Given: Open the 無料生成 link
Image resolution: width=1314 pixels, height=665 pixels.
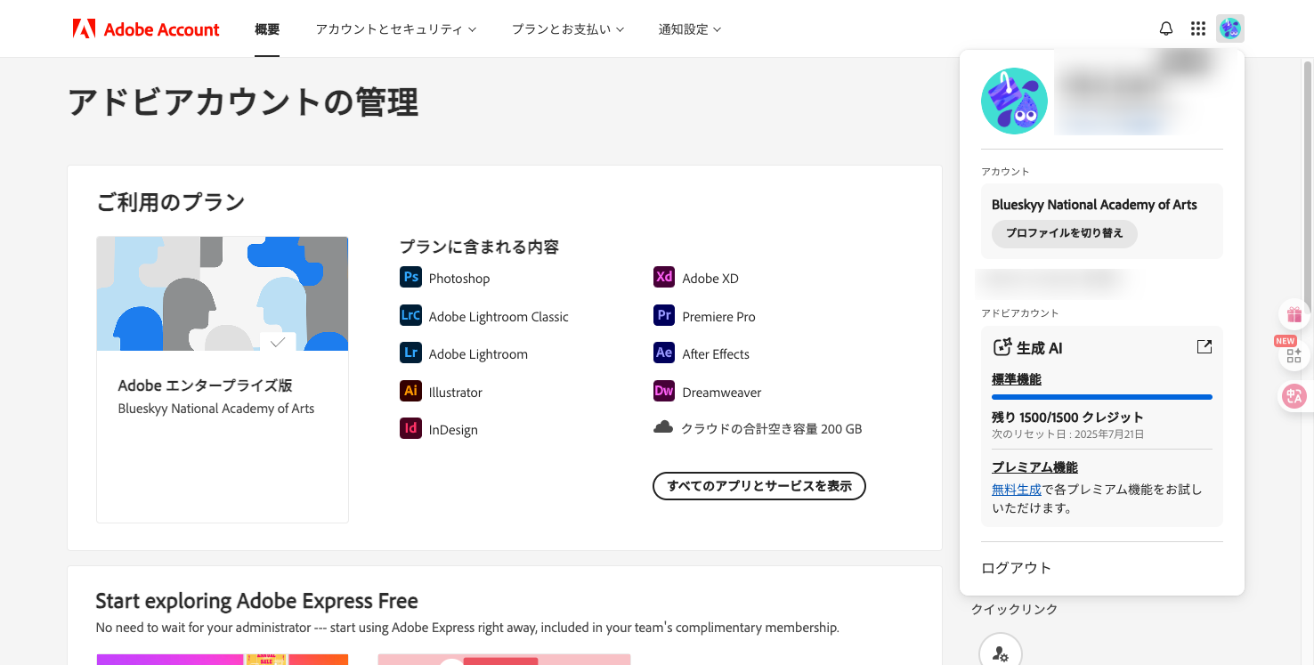Looking at the screenshot, I should pos(1017,489).
